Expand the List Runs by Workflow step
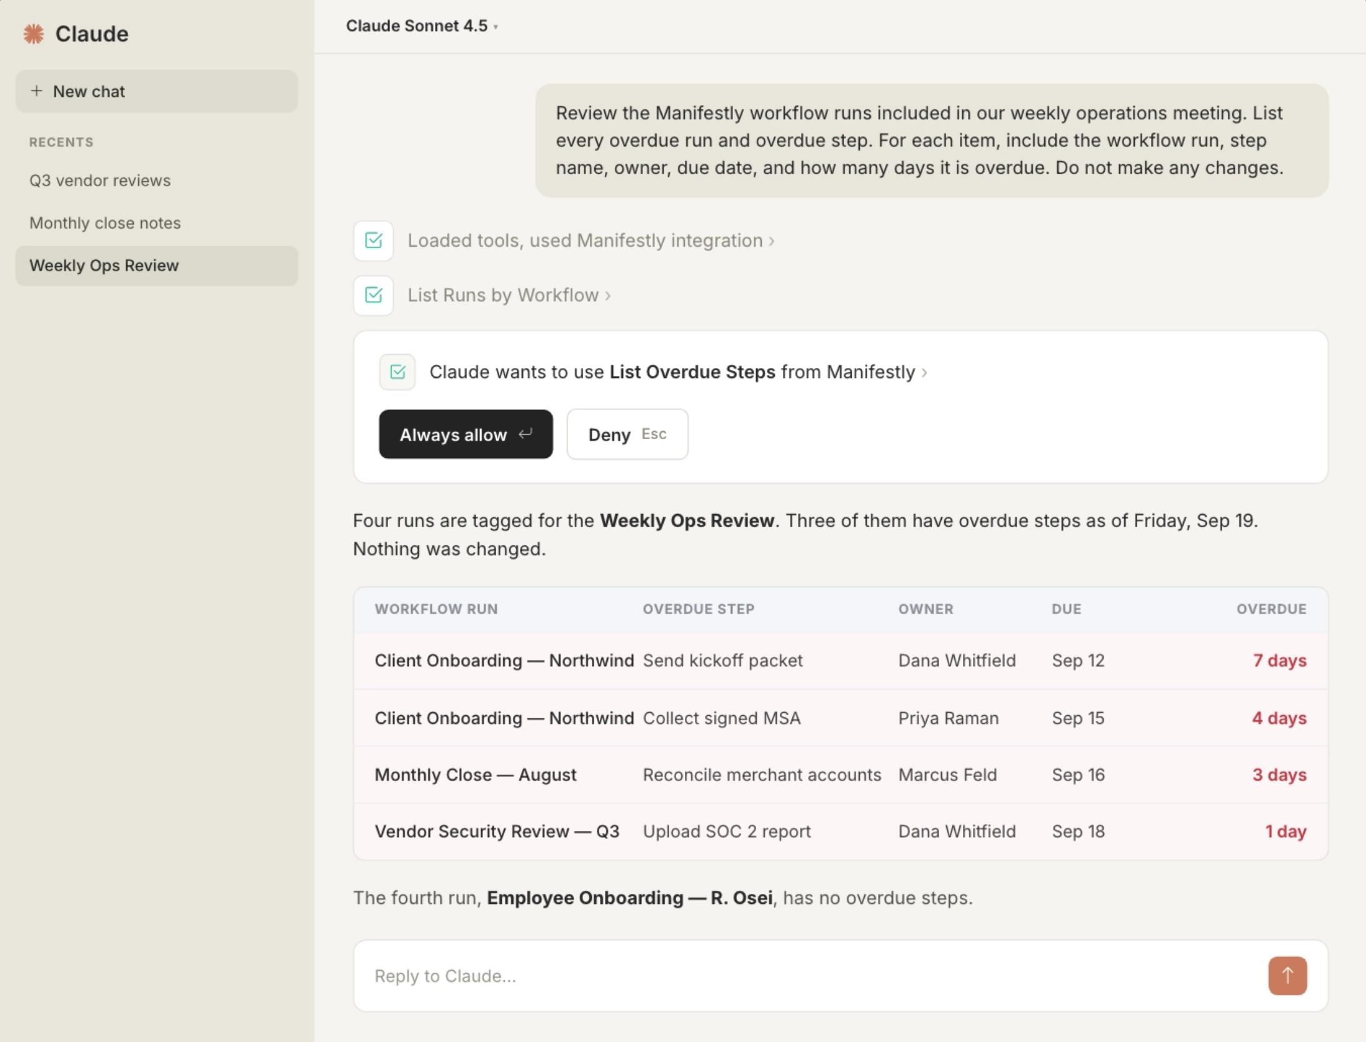 509,295
